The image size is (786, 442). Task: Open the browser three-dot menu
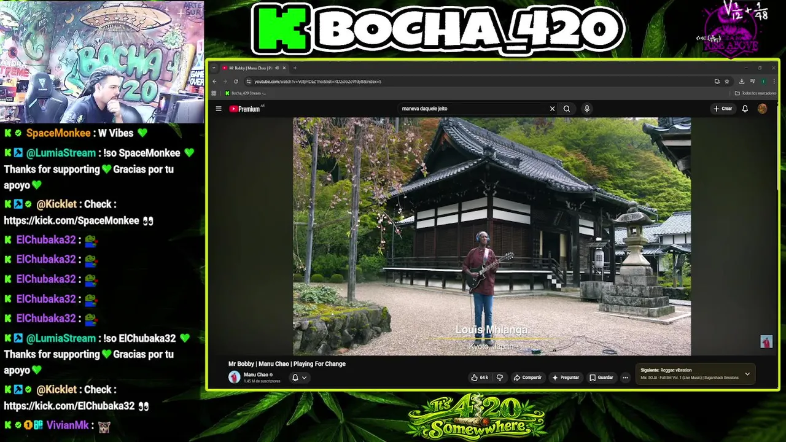772,81
